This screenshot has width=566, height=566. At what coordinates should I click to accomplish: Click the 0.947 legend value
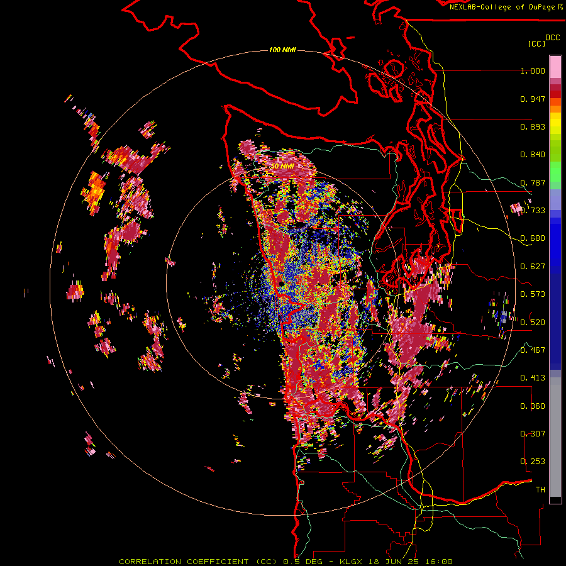[533, 99]
